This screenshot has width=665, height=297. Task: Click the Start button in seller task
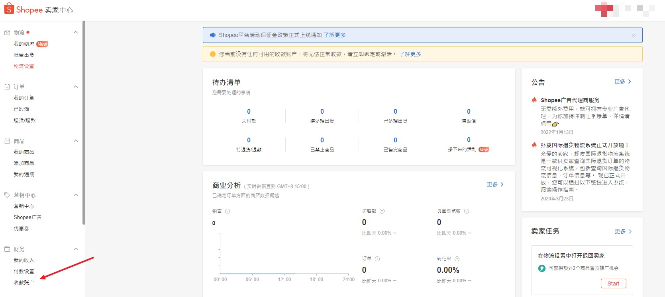pyautogui.click(x=614, y=283)
